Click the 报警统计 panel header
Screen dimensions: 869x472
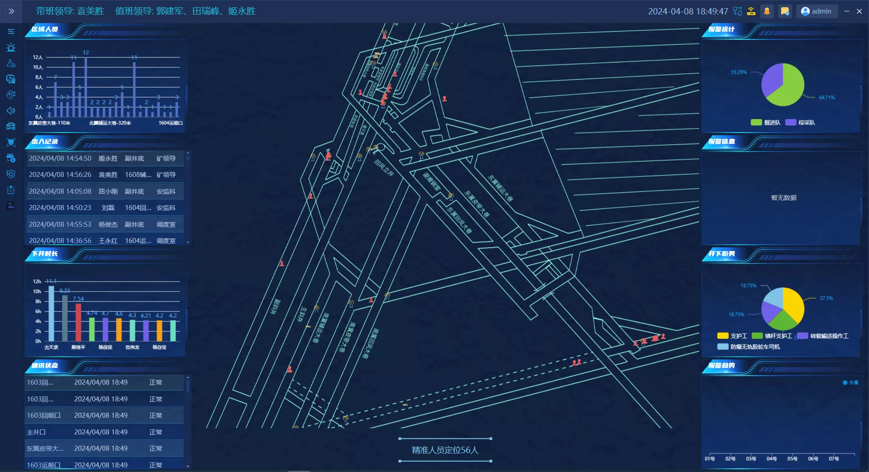(721, 29)
